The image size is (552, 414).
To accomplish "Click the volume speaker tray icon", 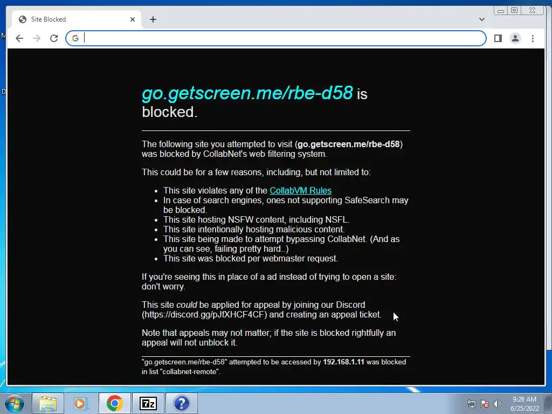I will pyautogui.click(x=498, y=404).
